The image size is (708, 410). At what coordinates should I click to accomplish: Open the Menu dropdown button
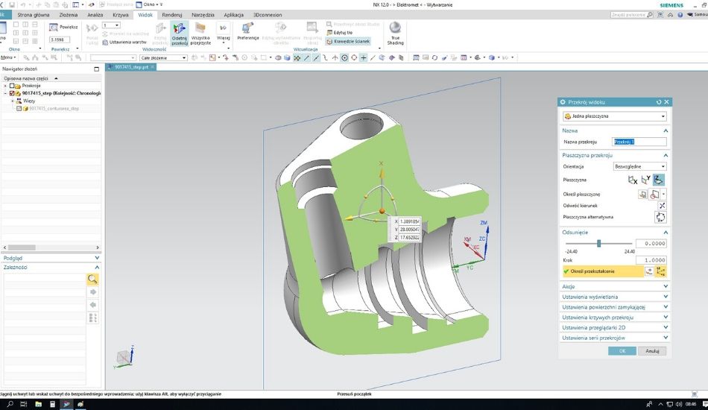8,58
